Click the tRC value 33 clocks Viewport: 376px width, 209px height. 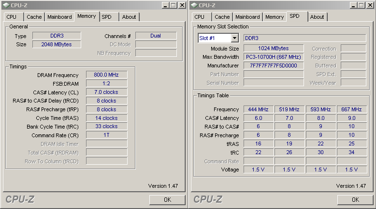(x=106, y=126)
